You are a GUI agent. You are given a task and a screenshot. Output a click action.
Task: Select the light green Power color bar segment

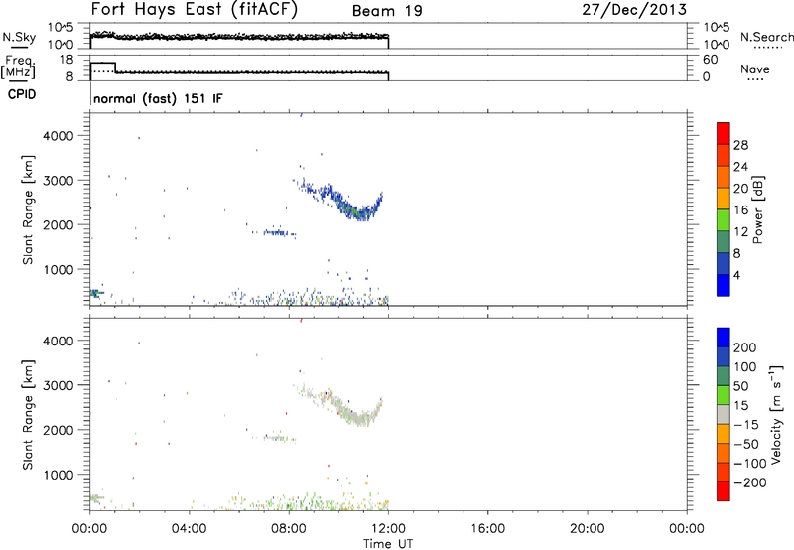[724, 219]
